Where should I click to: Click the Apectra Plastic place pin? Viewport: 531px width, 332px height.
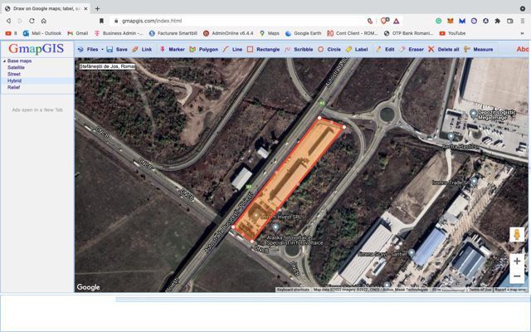[451, 137]
